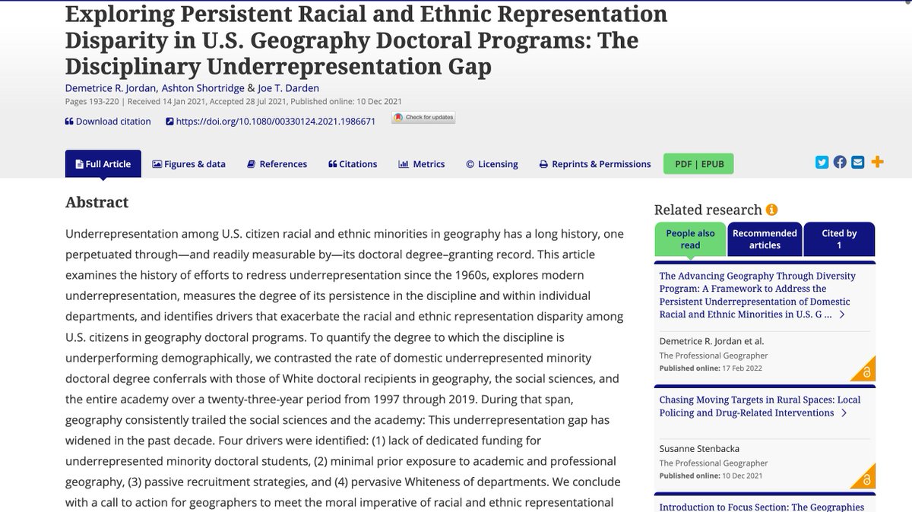Viewport: 912px width, 512px height.
Task: Click Check for updates badge
Action: [423, 117]
